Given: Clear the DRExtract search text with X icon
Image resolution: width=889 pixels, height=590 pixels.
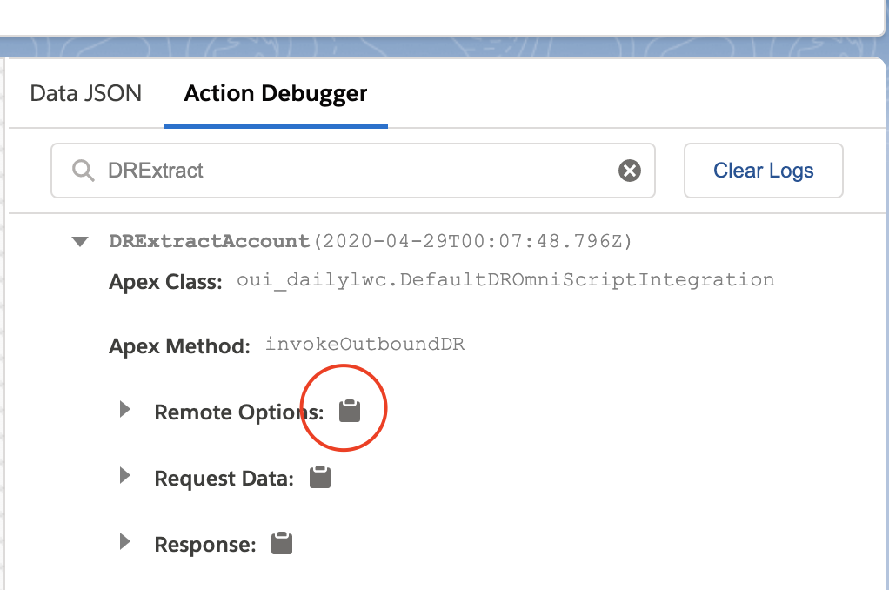Looking at the screenshot, I should click(x=629, y=171).
